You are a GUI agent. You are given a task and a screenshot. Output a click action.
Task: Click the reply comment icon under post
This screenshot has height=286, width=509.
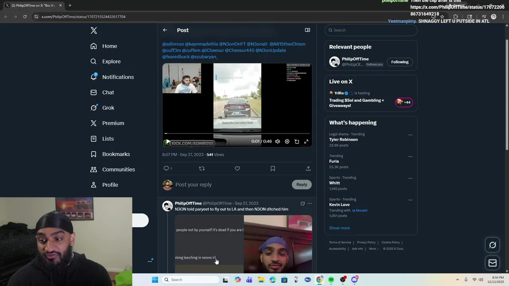(x=166, y=168)
